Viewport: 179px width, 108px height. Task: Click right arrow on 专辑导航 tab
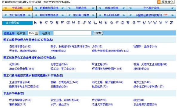30,8
